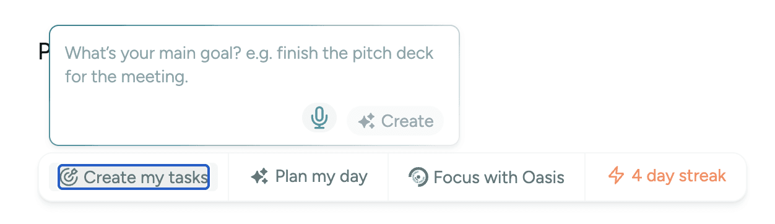Screen dimensions: 775x224
Task: Click the "Create my tasks" text label
Action: 145,178
